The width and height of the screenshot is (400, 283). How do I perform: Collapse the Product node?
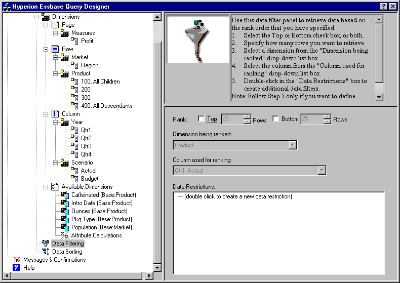55,74
